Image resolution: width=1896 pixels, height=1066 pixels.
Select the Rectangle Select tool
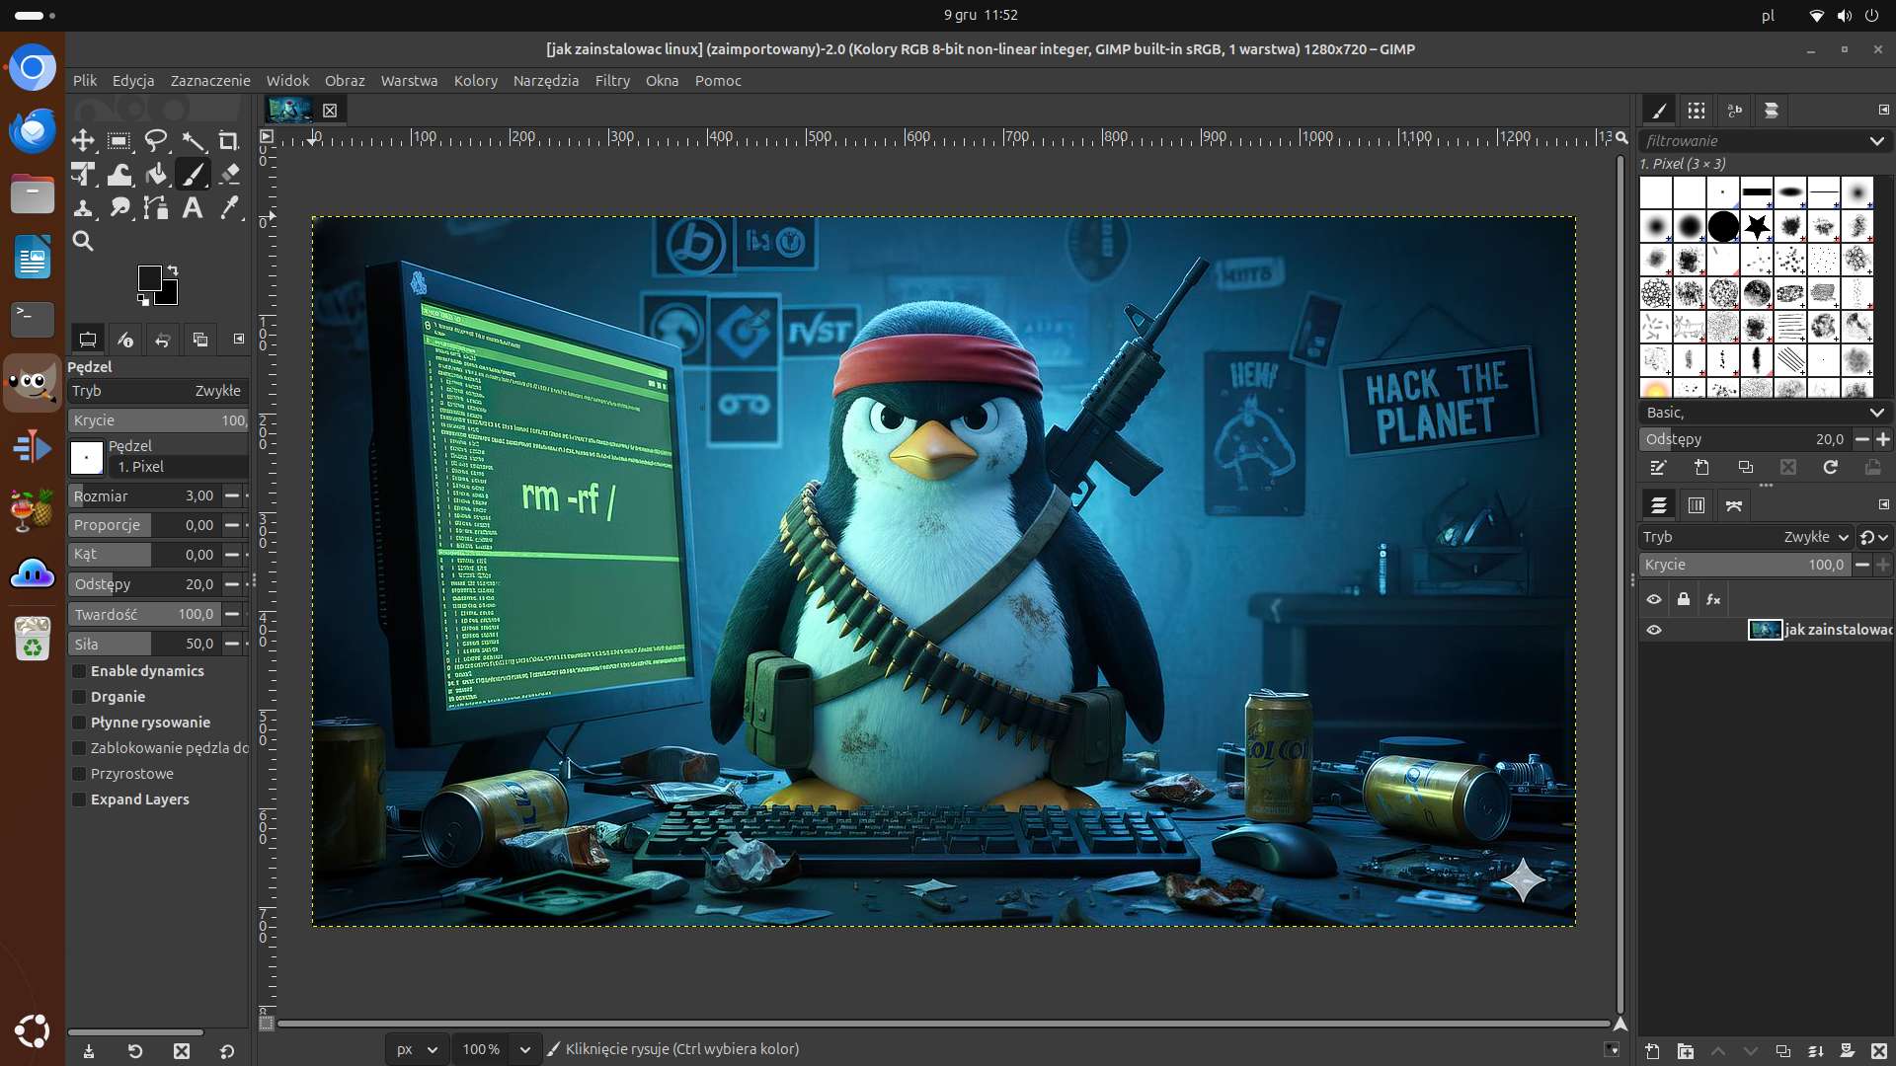coord(119,141)
